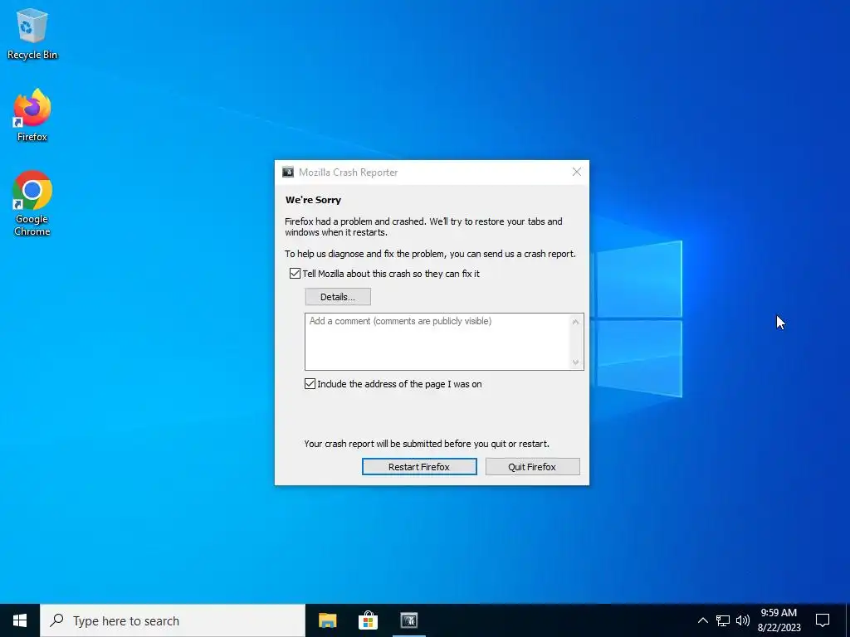Show hidden system tray icons

click(702, 620)
